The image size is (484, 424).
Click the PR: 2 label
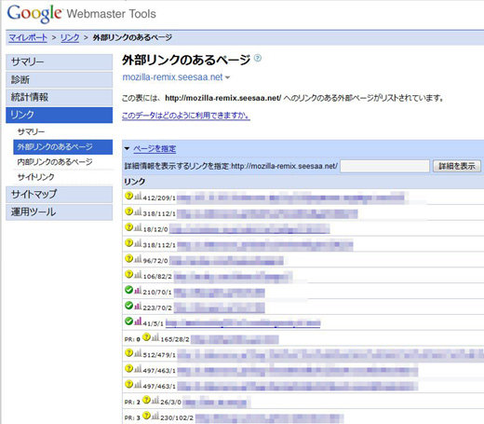(132, 403)
